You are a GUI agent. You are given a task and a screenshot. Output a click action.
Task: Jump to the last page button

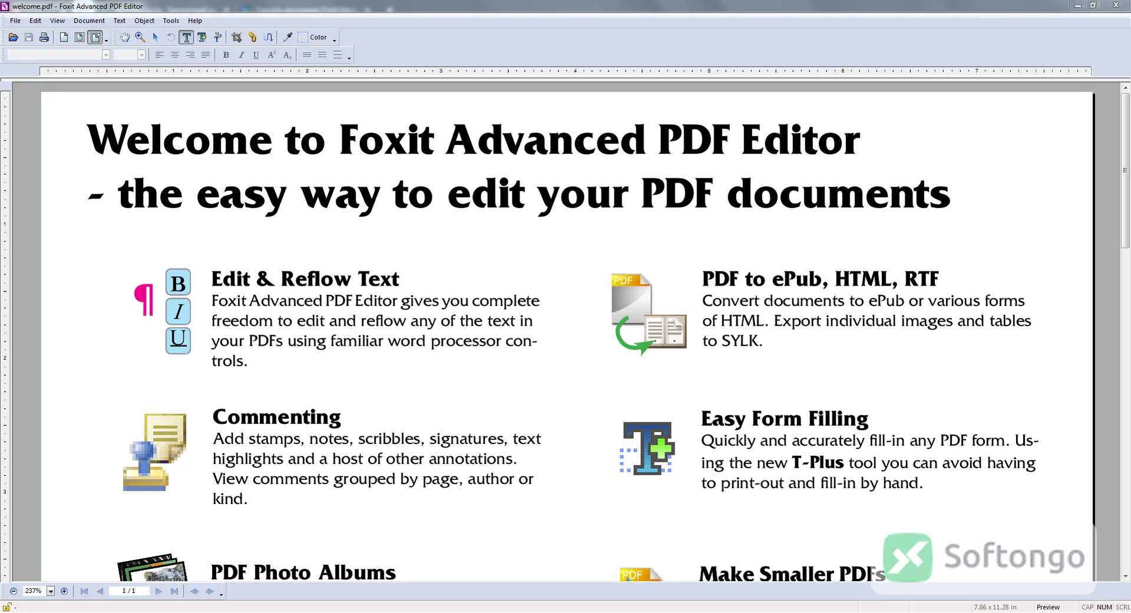pyautogui.click(x=174, y=591)
